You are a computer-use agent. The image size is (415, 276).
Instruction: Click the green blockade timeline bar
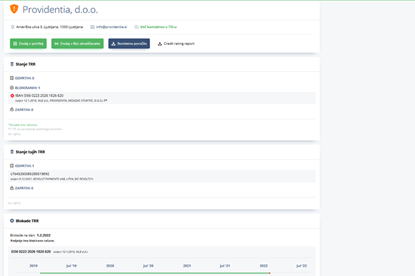coord(152,273)
